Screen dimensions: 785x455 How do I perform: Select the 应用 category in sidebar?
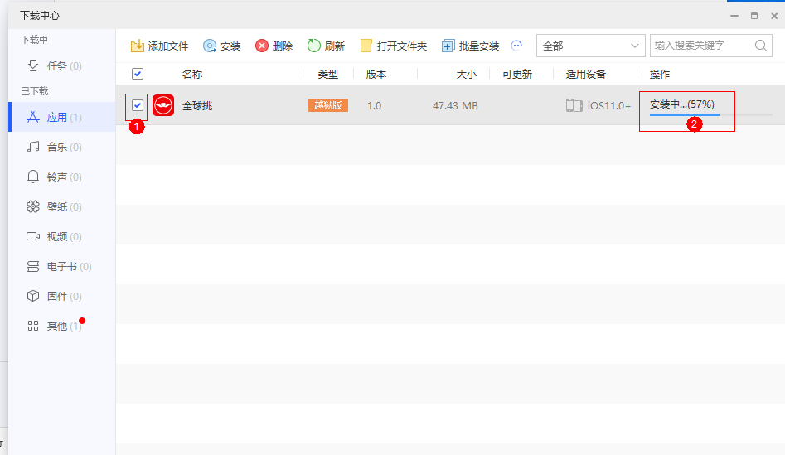click(61, 117)
